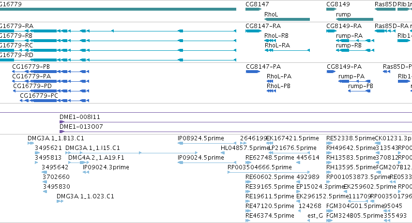
Task: Open EST 3702660 label
Action: [x=56, y=178]
